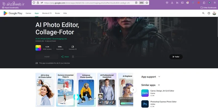The width and height of the screenshot is (218, 109).
Task: Open the AI Replace screenshot
Action: [126, 90]
